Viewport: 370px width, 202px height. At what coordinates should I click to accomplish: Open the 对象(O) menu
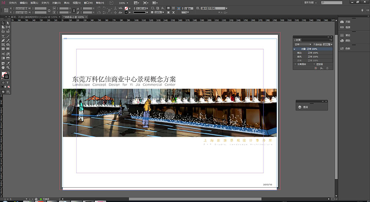point(57,3)
